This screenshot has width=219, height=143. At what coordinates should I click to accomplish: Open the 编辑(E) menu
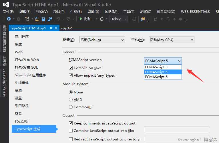coord(25,12)
